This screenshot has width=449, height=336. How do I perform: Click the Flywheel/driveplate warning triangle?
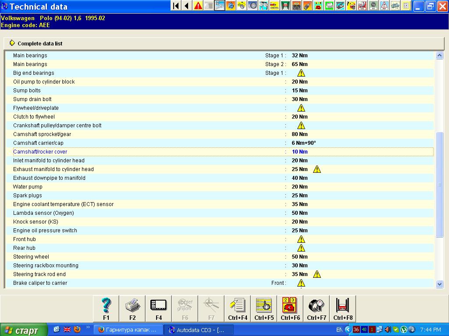[x=301, y=108]
